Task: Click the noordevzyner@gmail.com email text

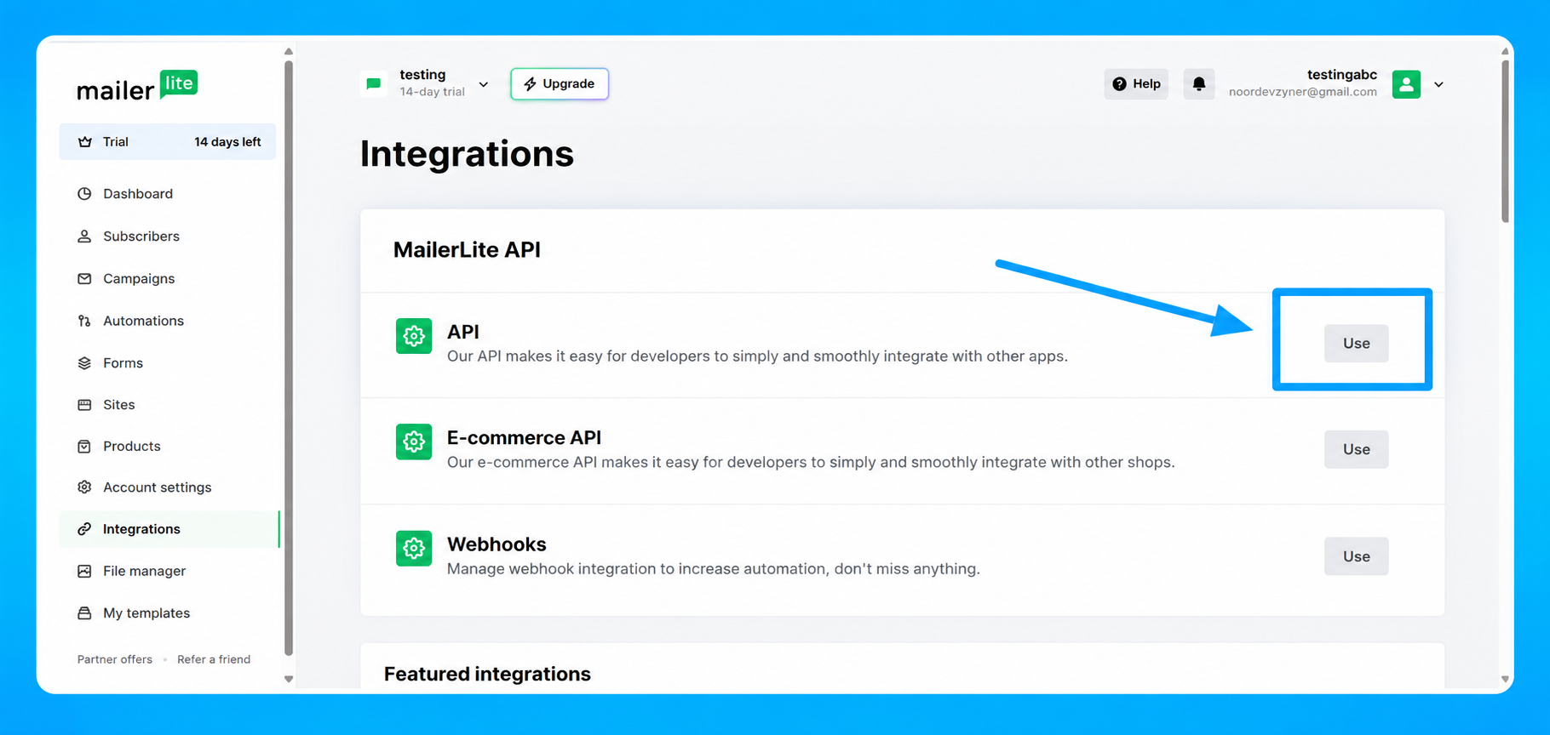Action: [1303, 92]
